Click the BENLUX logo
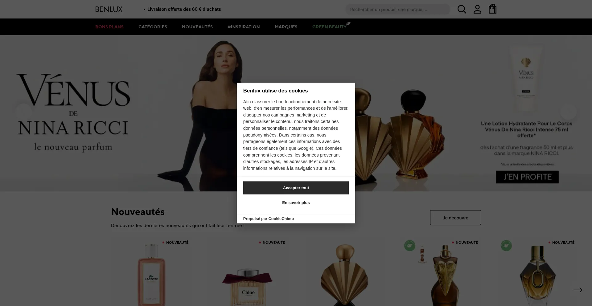 tap(109, 10)
